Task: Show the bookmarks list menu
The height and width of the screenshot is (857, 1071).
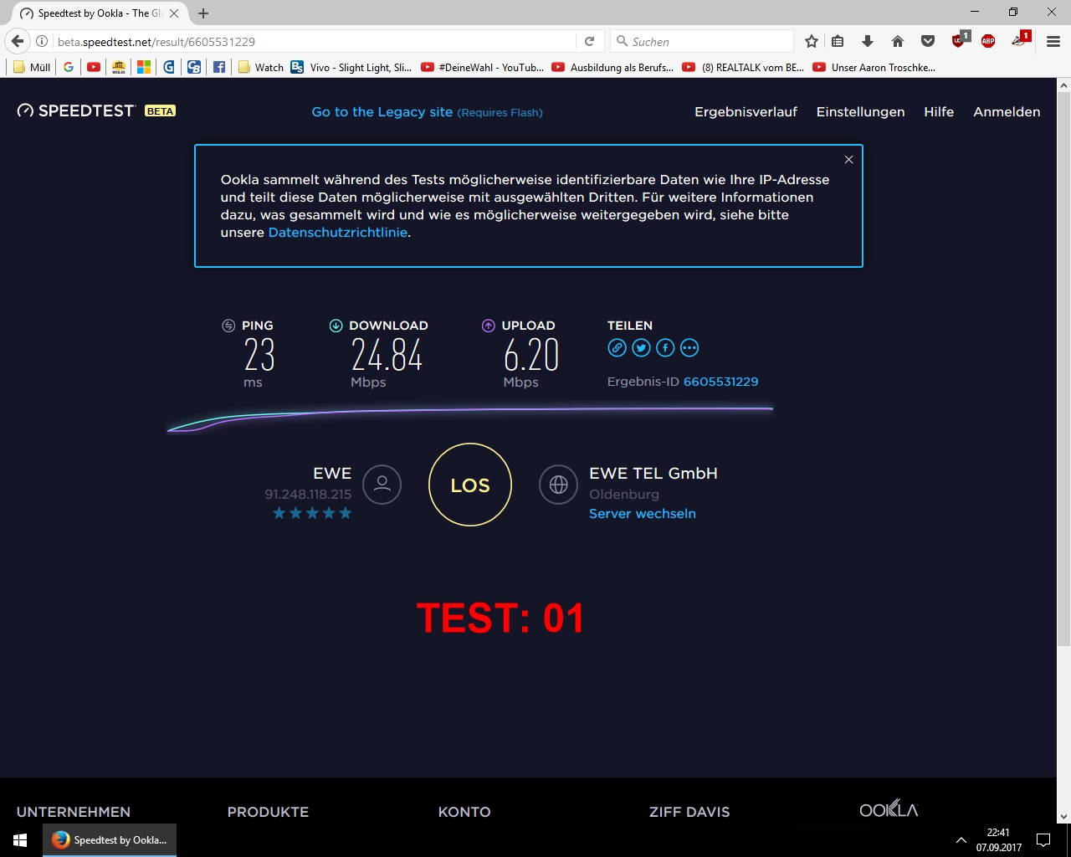Action: pyautogui.click(x=838, y=41)
